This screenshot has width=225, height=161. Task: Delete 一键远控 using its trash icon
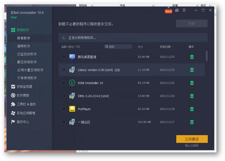click(x=192, y=122)
